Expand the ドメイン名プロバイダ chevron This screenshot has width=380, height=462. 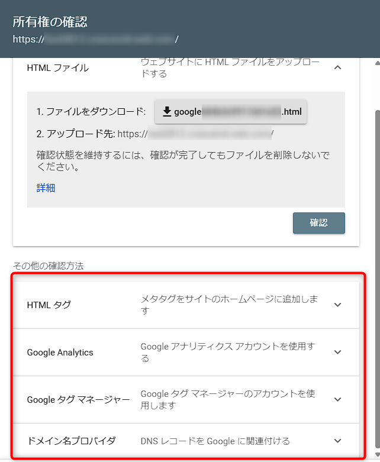click(337, 441)
